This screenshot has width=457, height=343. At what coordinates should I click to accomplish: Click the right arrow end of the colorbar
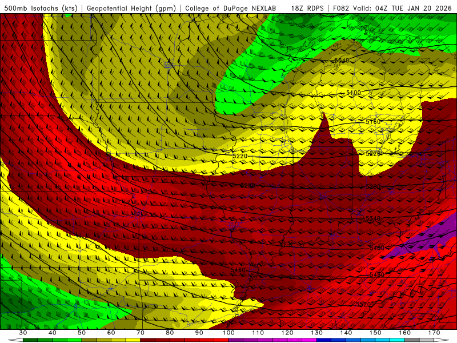441,340
